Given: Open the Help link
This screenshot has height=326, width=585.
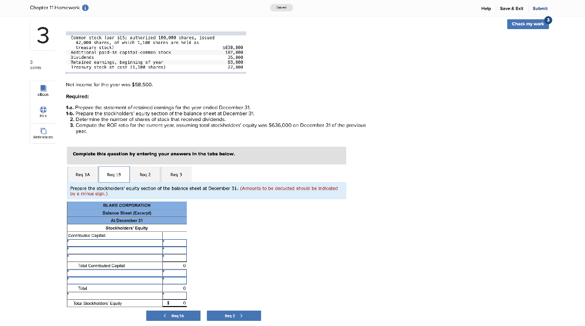Looking at the screenshot, I should (486, 9).
